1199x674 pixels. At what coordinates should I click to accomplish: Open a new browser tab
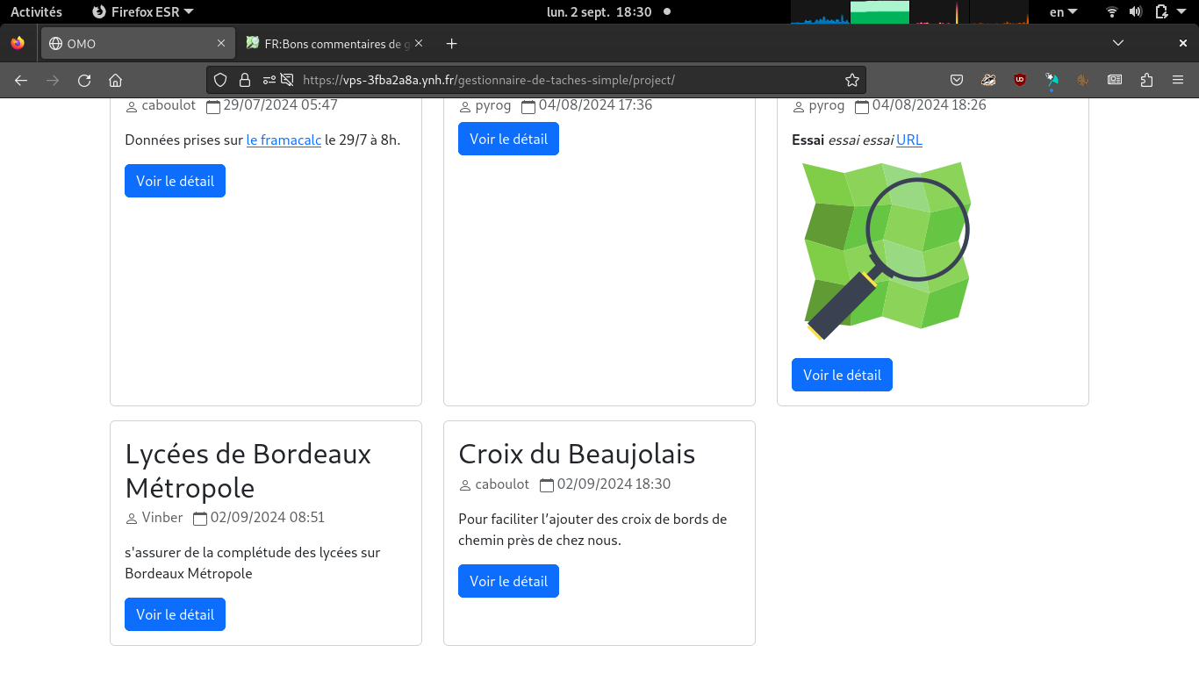451,43
